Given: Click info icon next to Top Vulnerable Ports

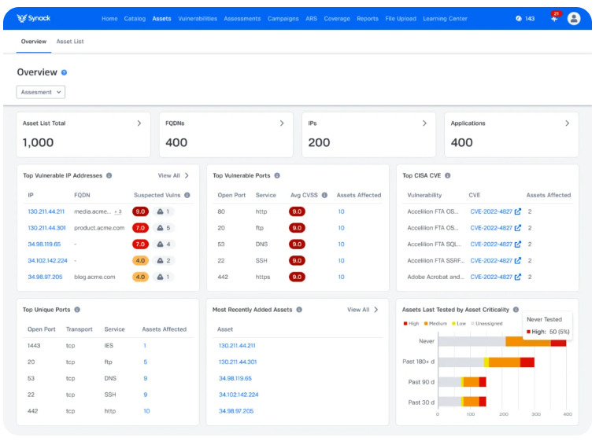Looking at the screenshot, I should pos(277,176).
